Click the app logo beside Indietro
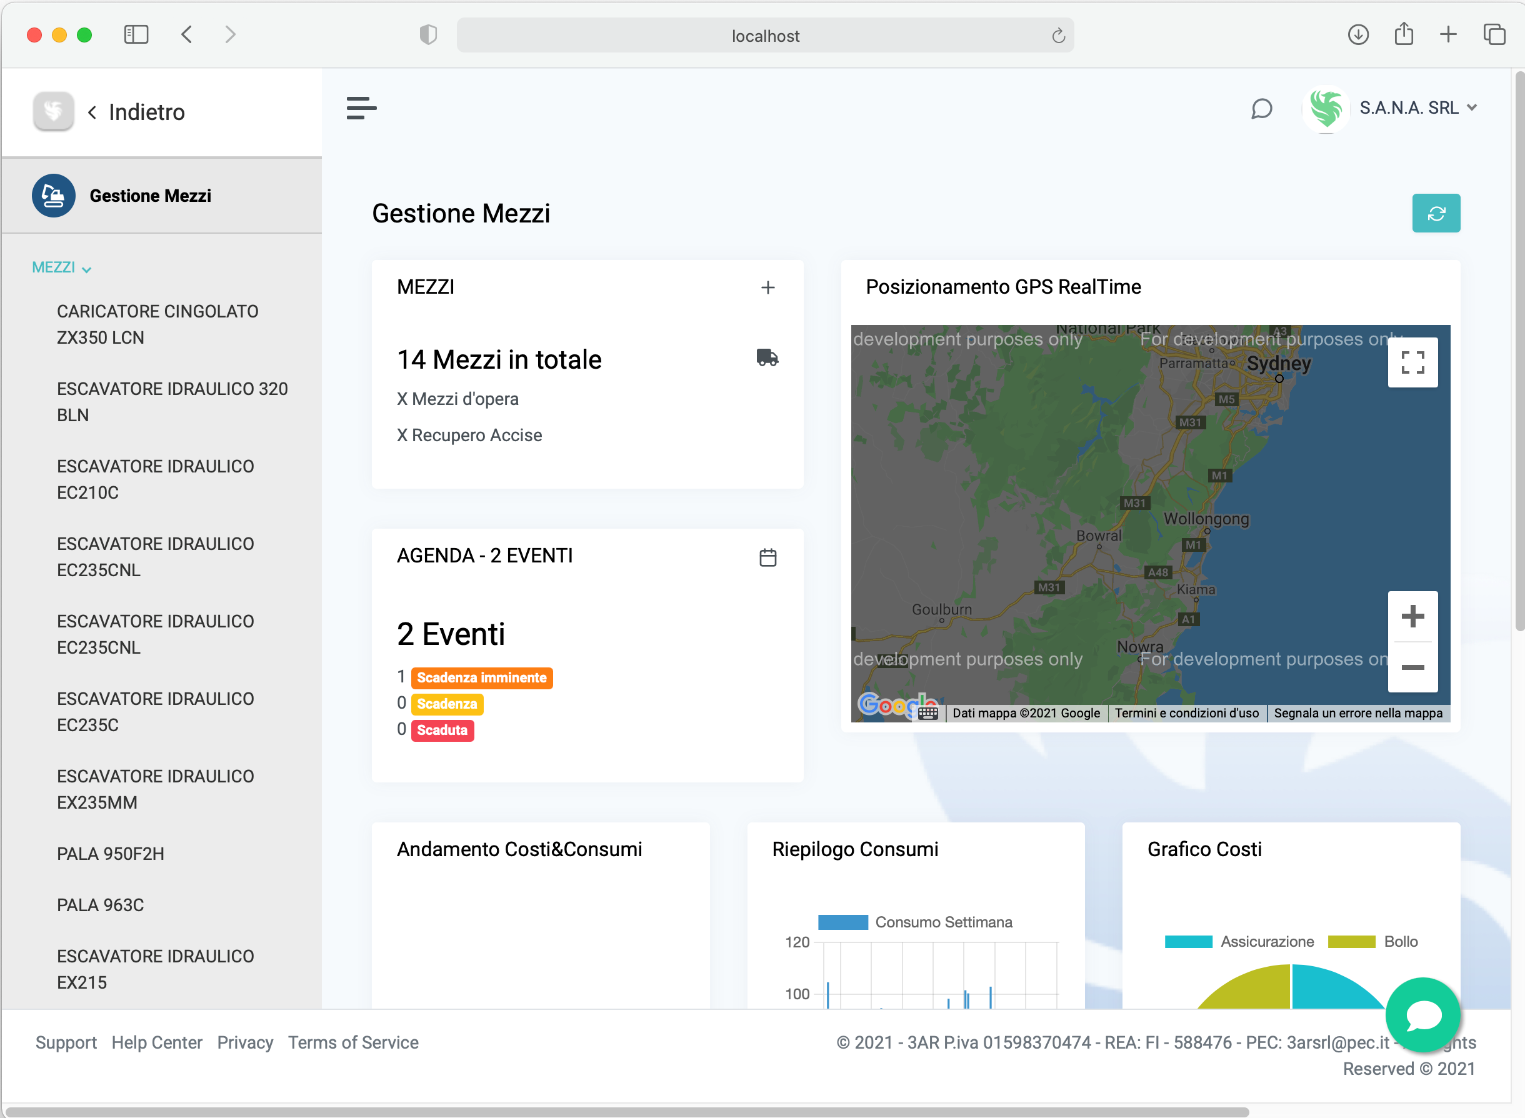This screenshot has width=1525, height=1118. click(54, 111)
